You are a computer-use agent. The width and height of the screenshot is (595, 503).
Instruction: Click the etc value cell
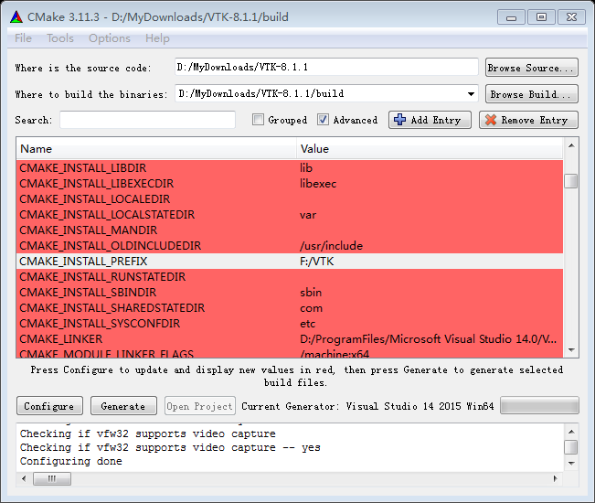coord(430,324)
